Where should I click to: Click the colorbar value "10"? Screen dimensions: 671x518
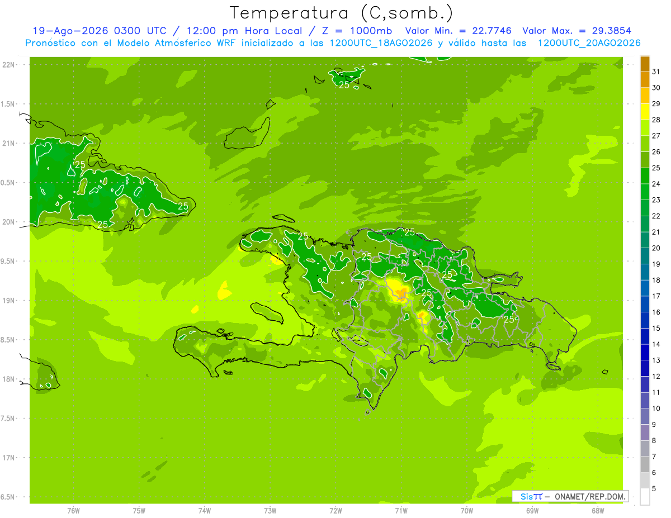(x=656, y=408)
